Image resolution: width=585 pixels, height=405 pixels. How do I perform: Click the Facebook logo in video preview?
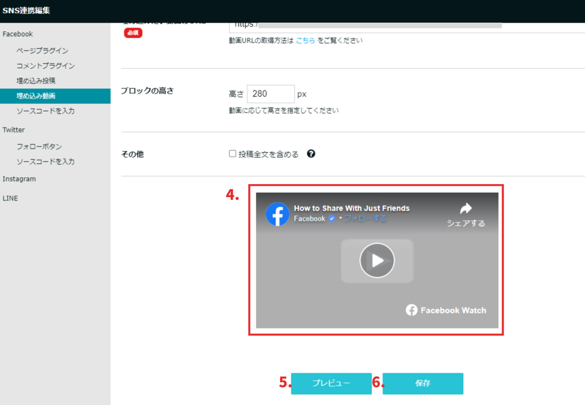(x=277, y=214)
